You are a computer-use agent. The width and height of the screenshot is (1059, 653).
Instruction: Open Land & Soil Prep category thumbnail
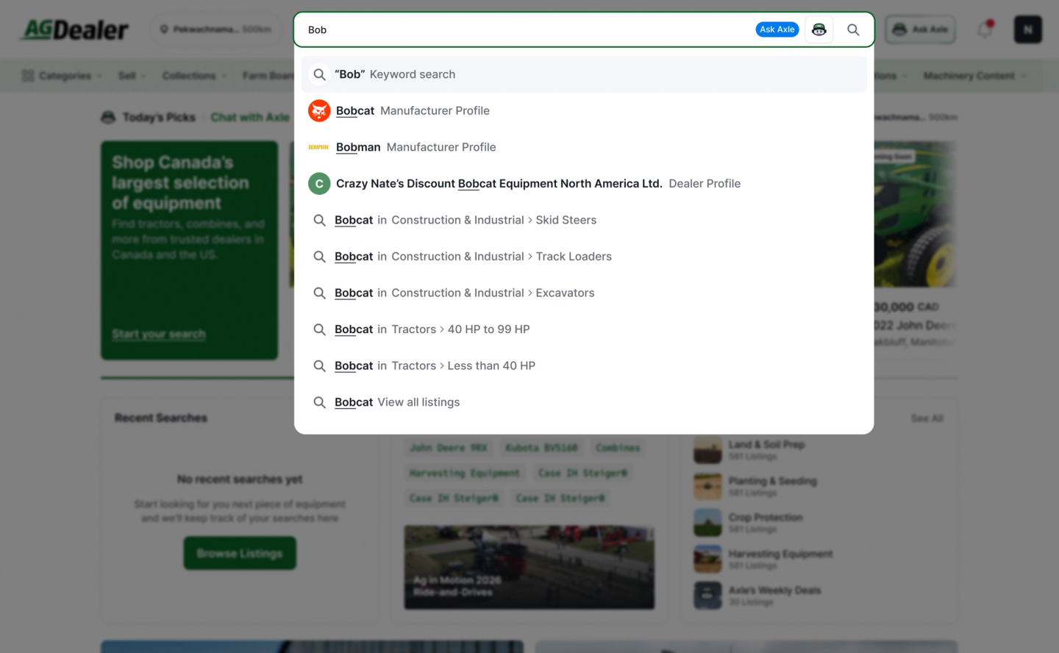pos(707,450)
